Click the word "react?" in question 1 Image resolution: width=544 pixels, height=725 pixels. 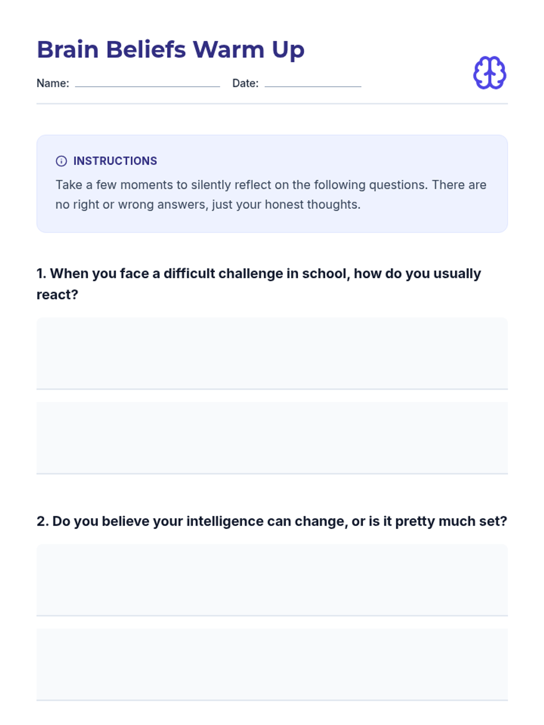[57, 295]
